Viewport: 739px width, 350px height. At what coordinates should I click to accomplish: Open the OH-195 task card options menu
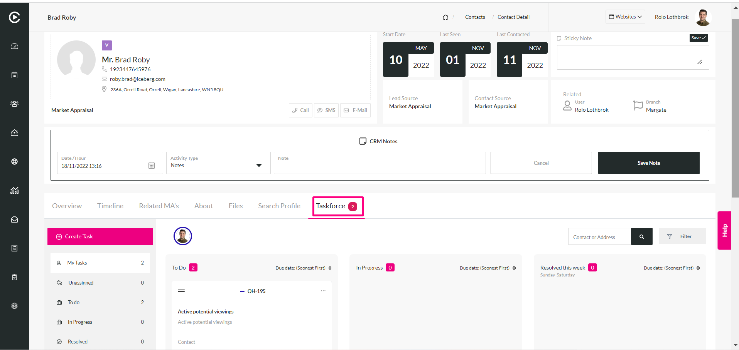(323, 291)
